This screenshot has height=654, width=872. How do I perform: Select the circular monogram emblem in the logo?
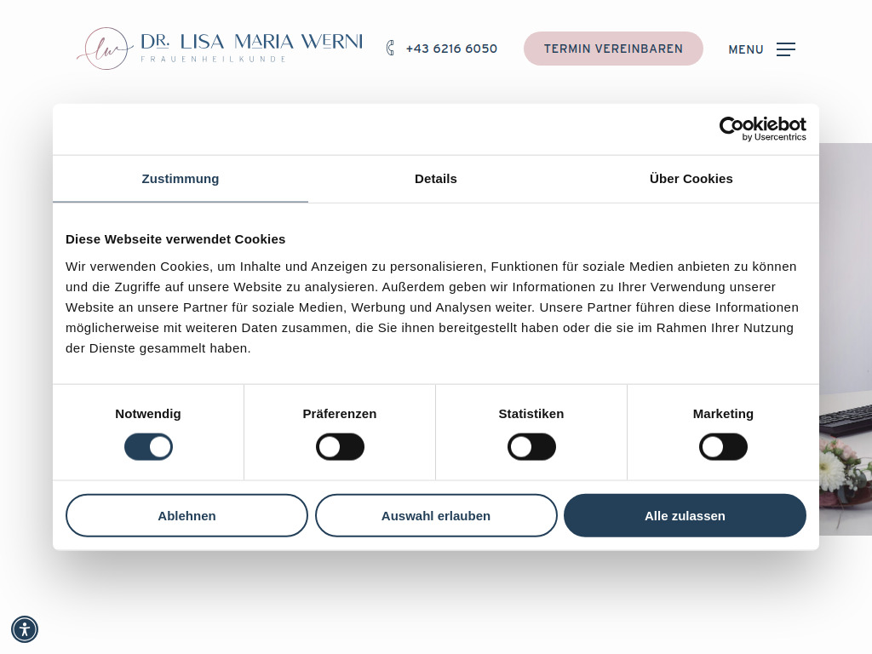106,49
